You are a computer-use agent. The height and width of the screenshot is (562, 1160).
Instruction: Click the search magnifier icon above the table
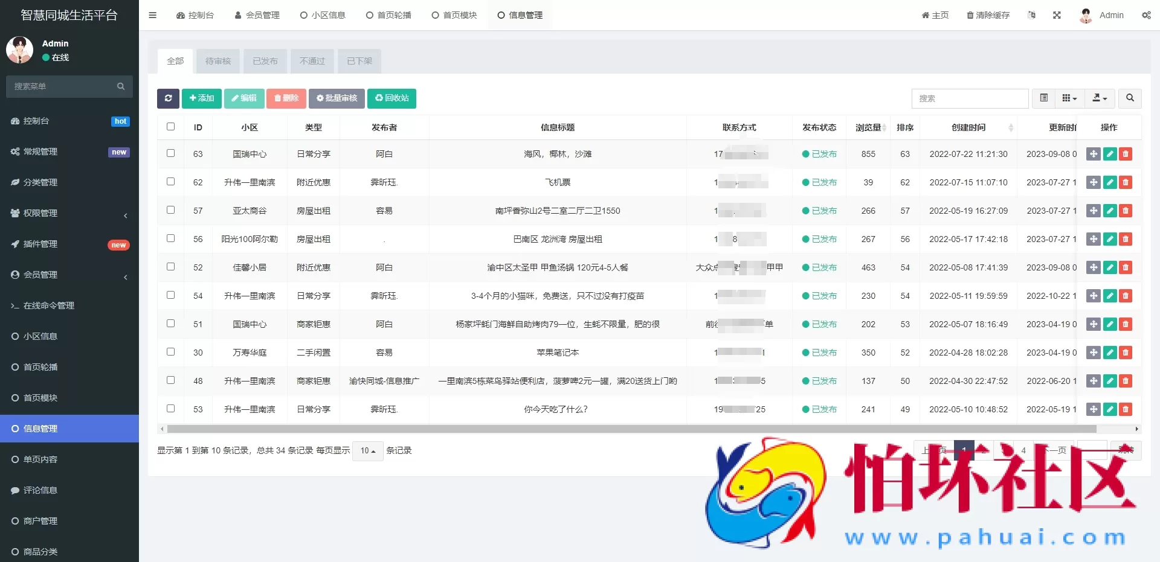pyautogui.click(x=1130, y=98)
